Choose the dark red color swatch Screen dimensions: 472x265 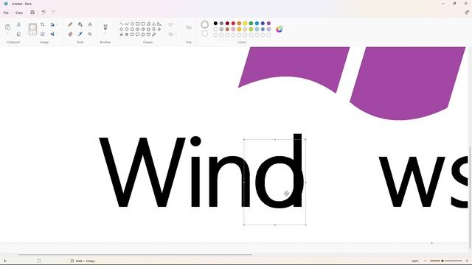click(227, 23)
